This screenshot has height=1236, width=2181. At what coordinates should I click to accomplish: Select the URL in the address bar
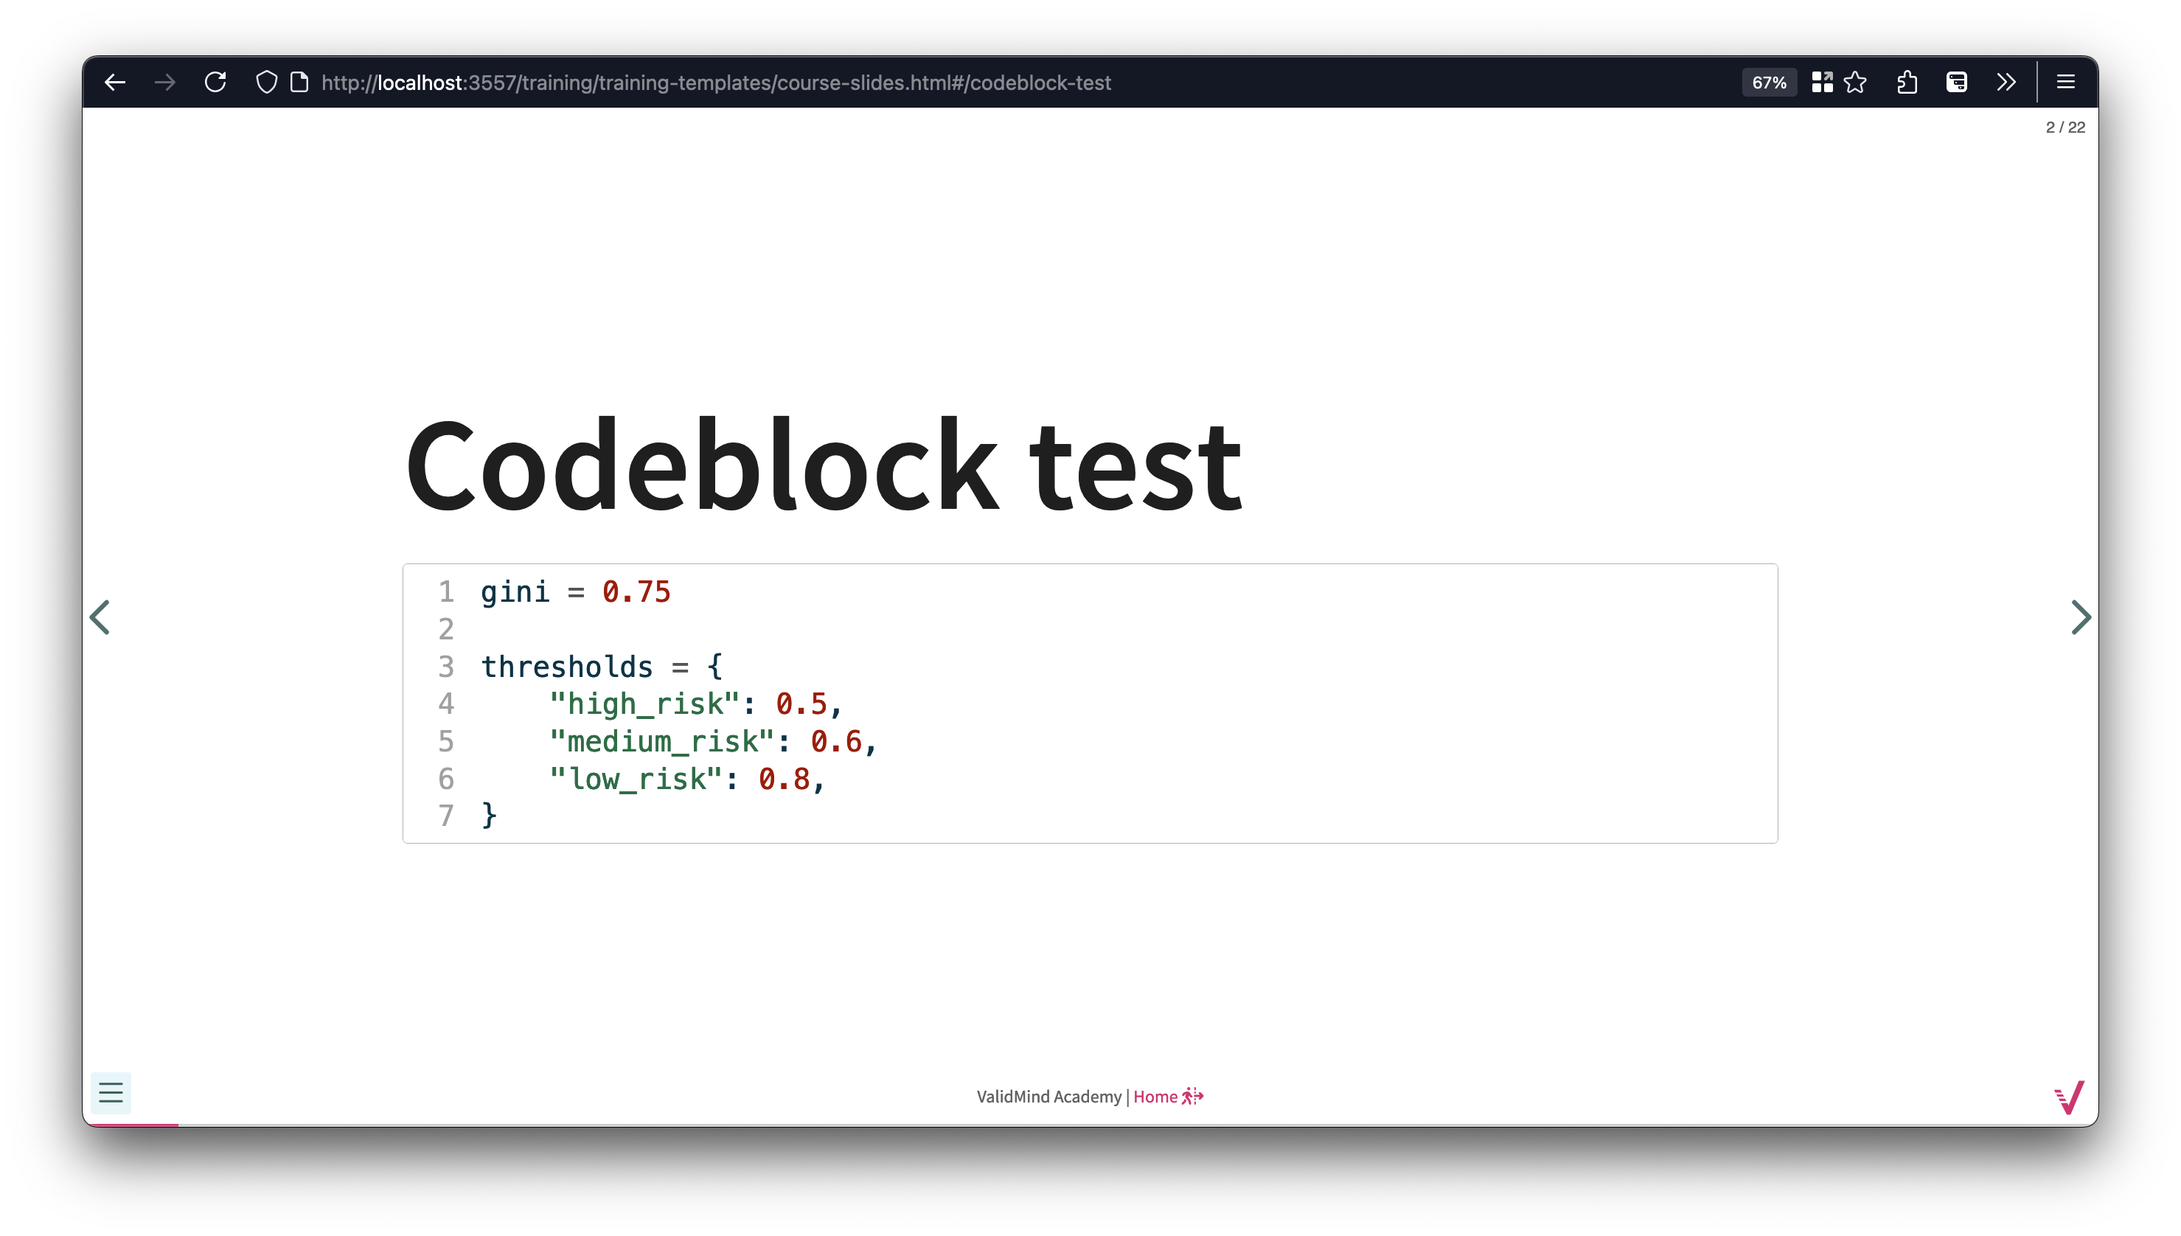pyautogui.click(x=716, y=83)
